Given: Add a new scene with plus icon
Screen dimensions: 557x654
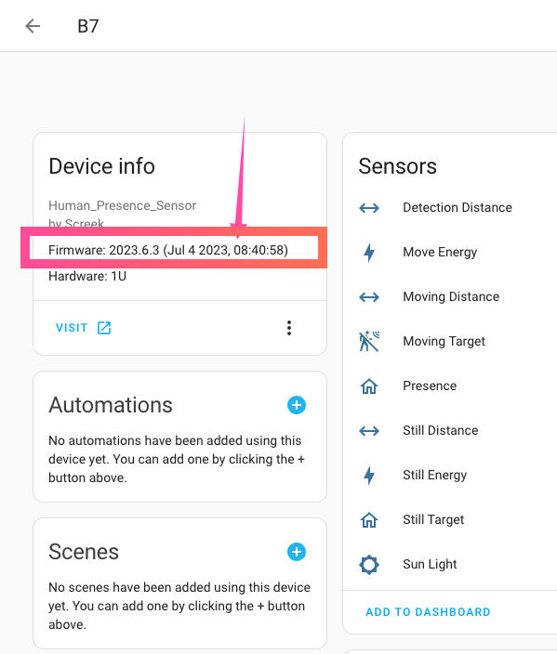Looking at the screenshot, I should point(297,552).
